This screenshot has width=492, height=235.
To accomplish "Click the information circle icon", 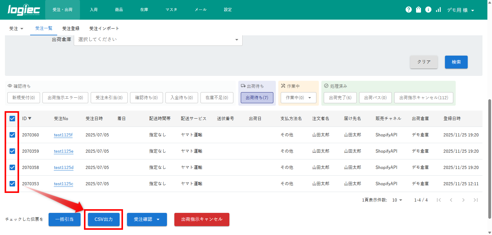I will (x=428, y=10).
